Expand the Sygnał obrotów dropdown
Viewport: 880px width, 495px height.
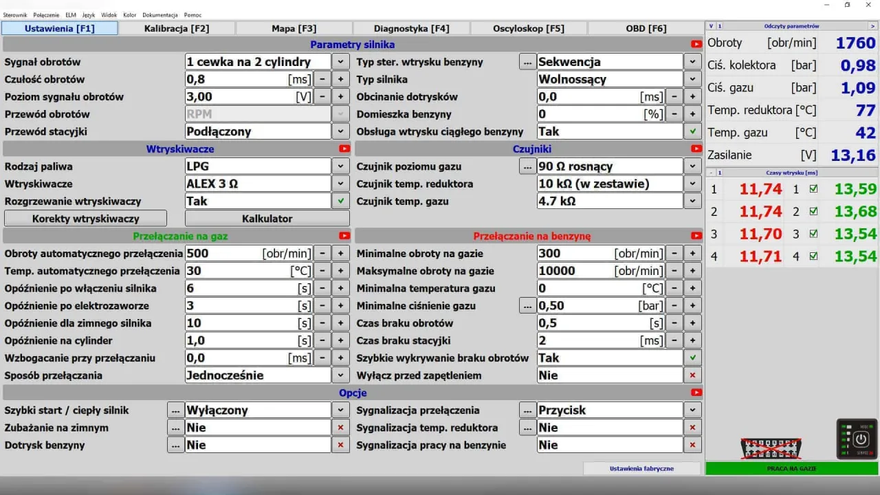point(340,62)
